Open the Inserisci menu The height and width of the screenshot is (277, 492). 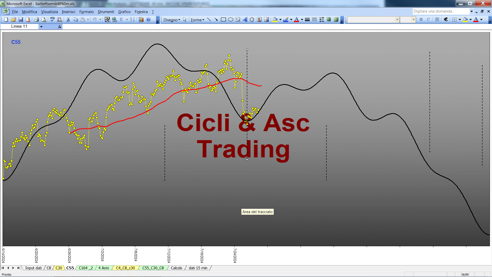click(68, 12)
